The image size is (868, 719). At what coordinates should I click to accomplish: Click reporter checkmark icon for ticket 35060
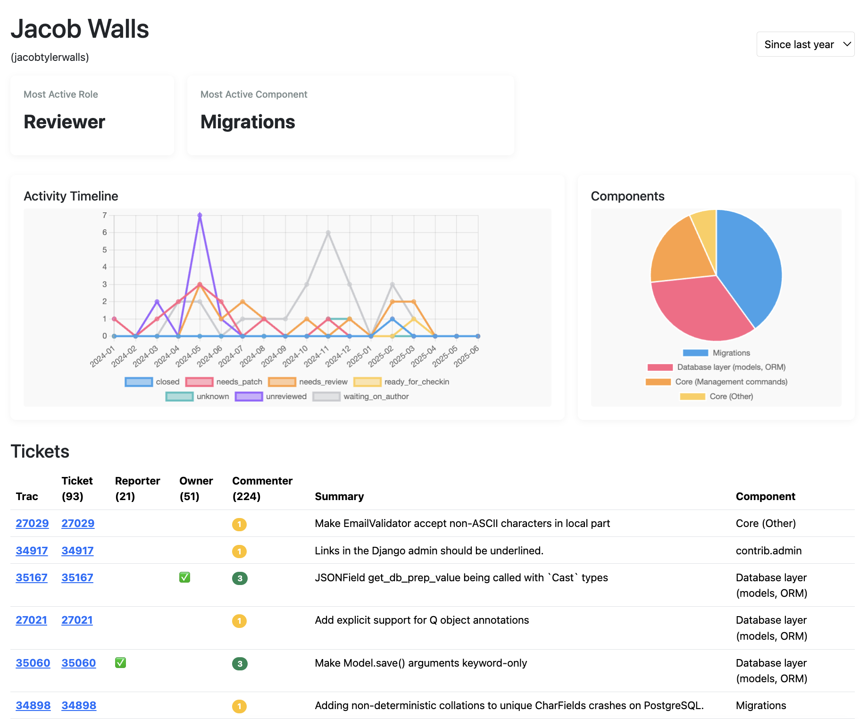(x=121, y=662)
